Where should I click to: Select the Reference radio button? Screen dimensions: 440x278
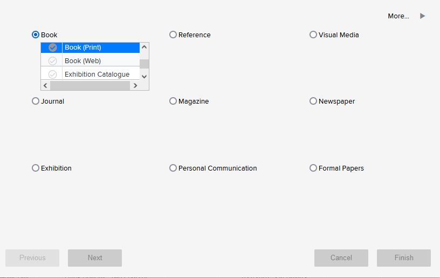pos(173,35)
